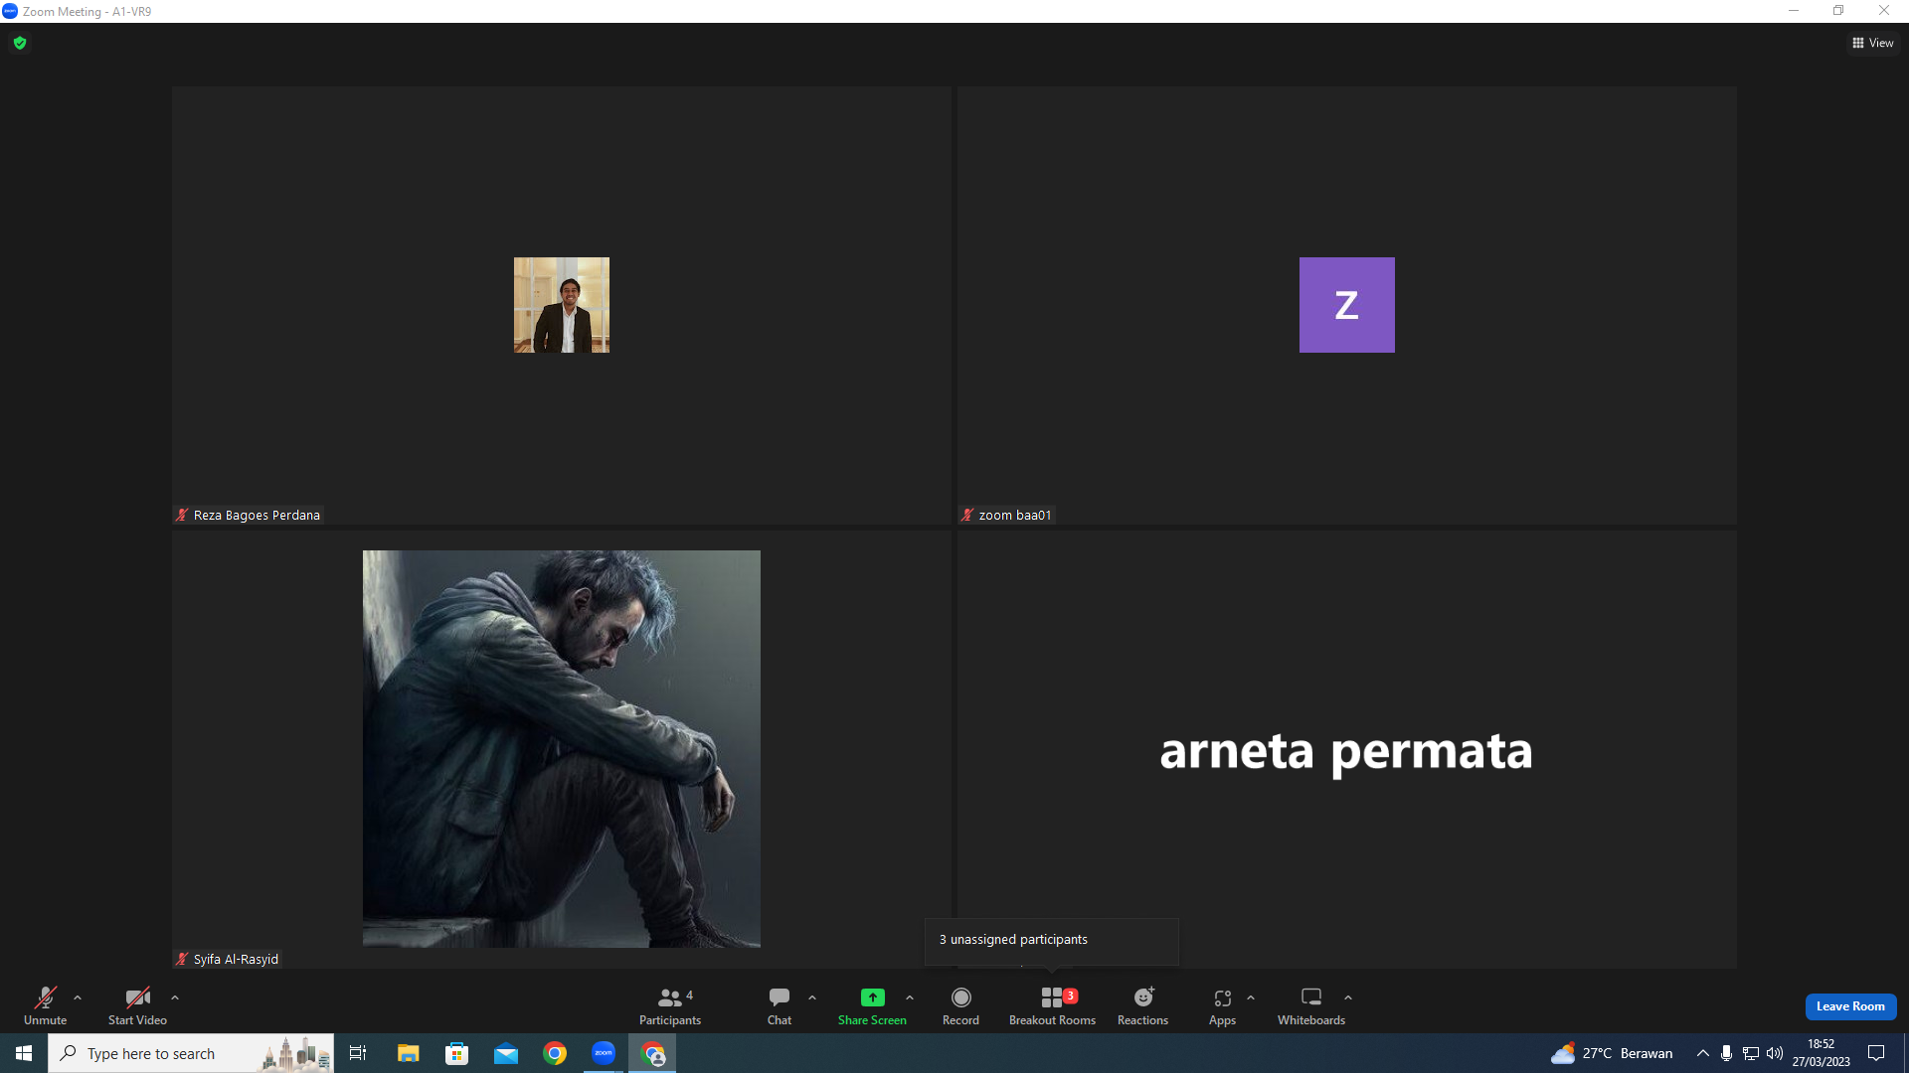
Task: Expand chat options arrow
Action: point(812,997)
